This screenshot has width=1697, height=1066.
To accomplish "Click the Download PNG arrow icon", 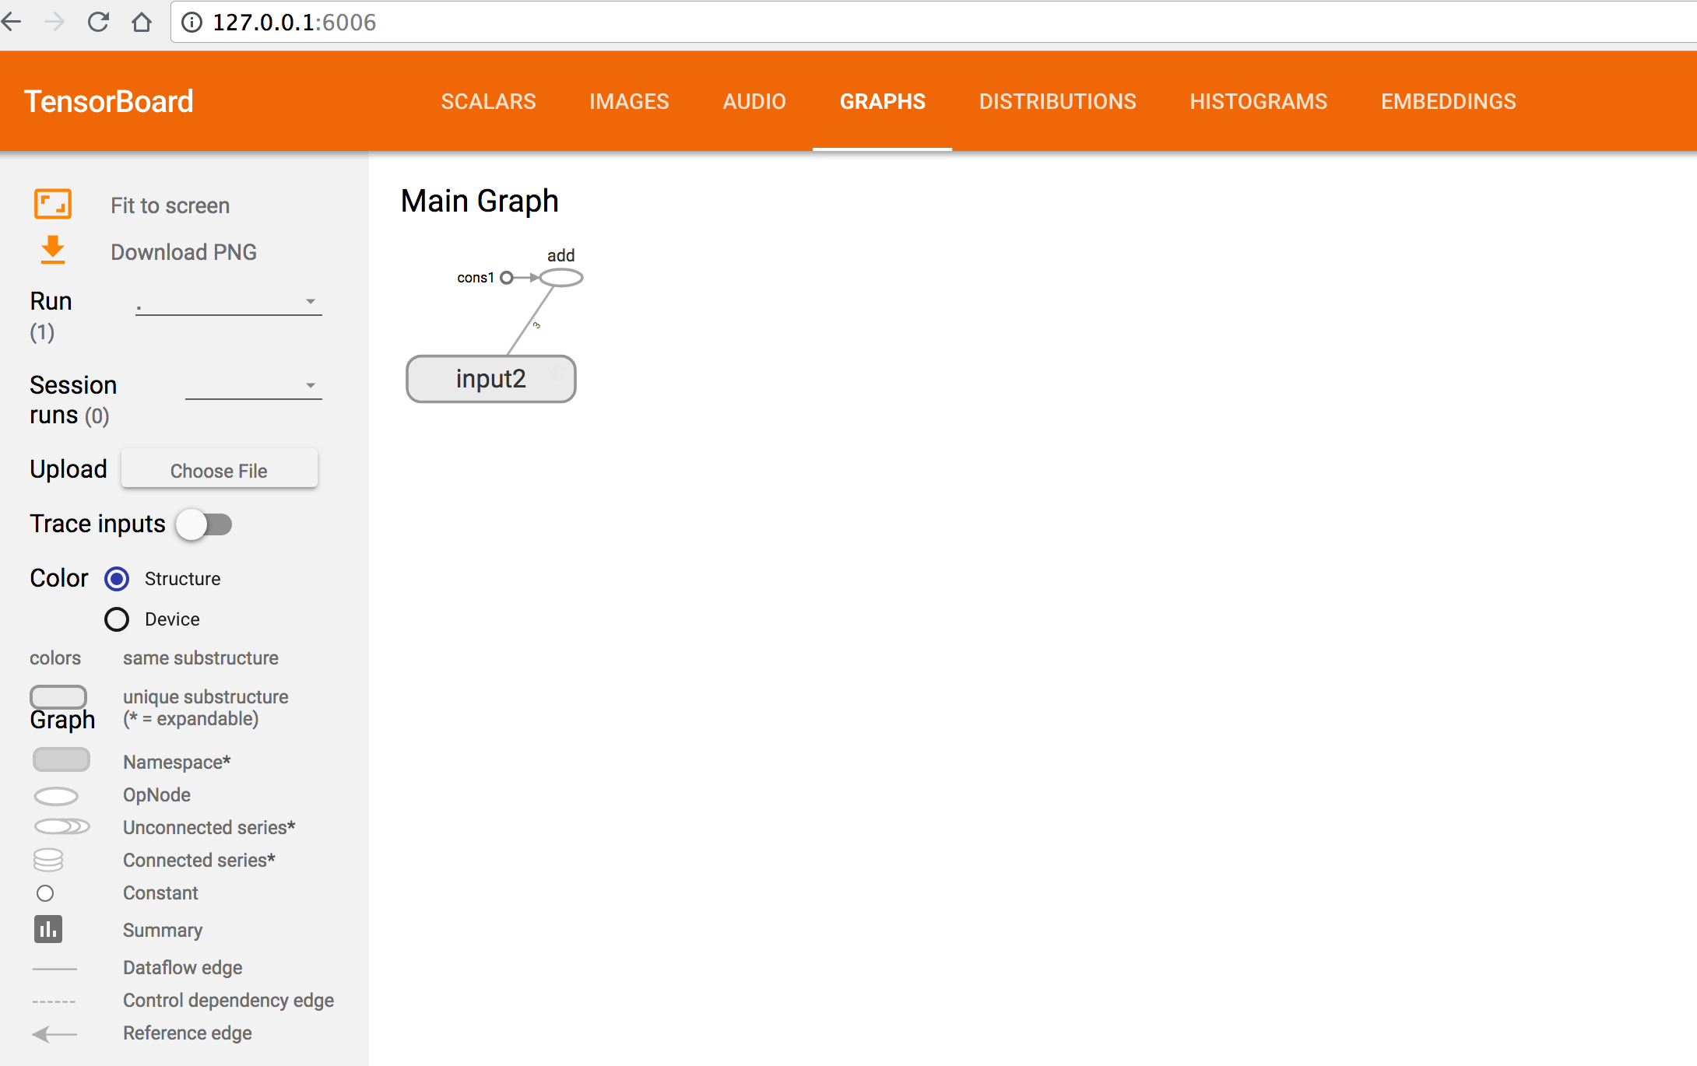I will click(53, 251).
